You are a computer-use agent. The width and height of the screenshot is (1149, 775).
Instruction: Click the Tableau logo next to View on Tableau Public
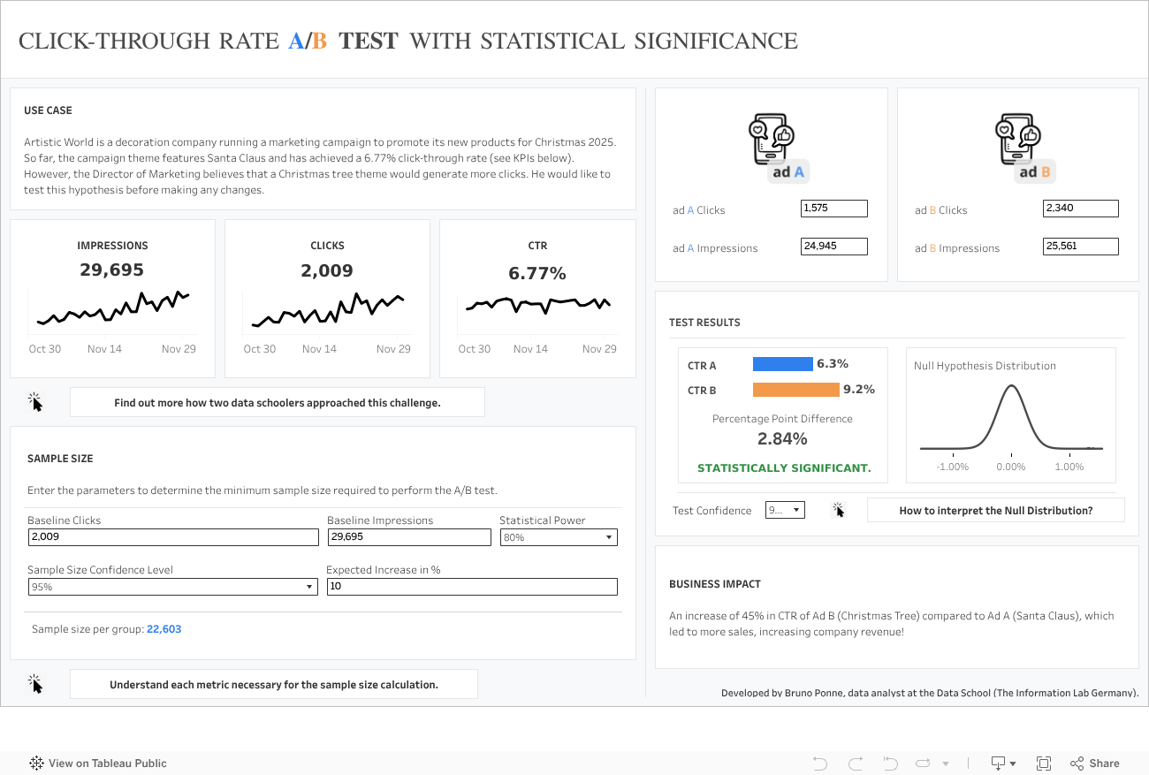[x=36, y=763]
